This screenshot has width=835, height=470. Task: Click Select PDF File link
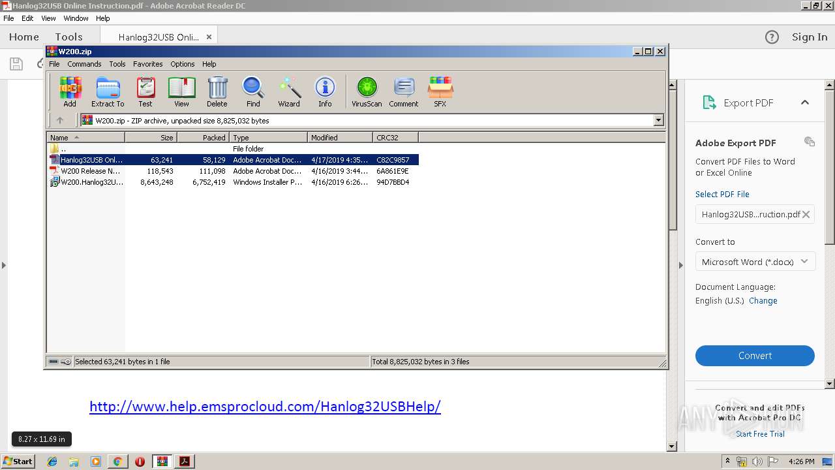point(722,195)
